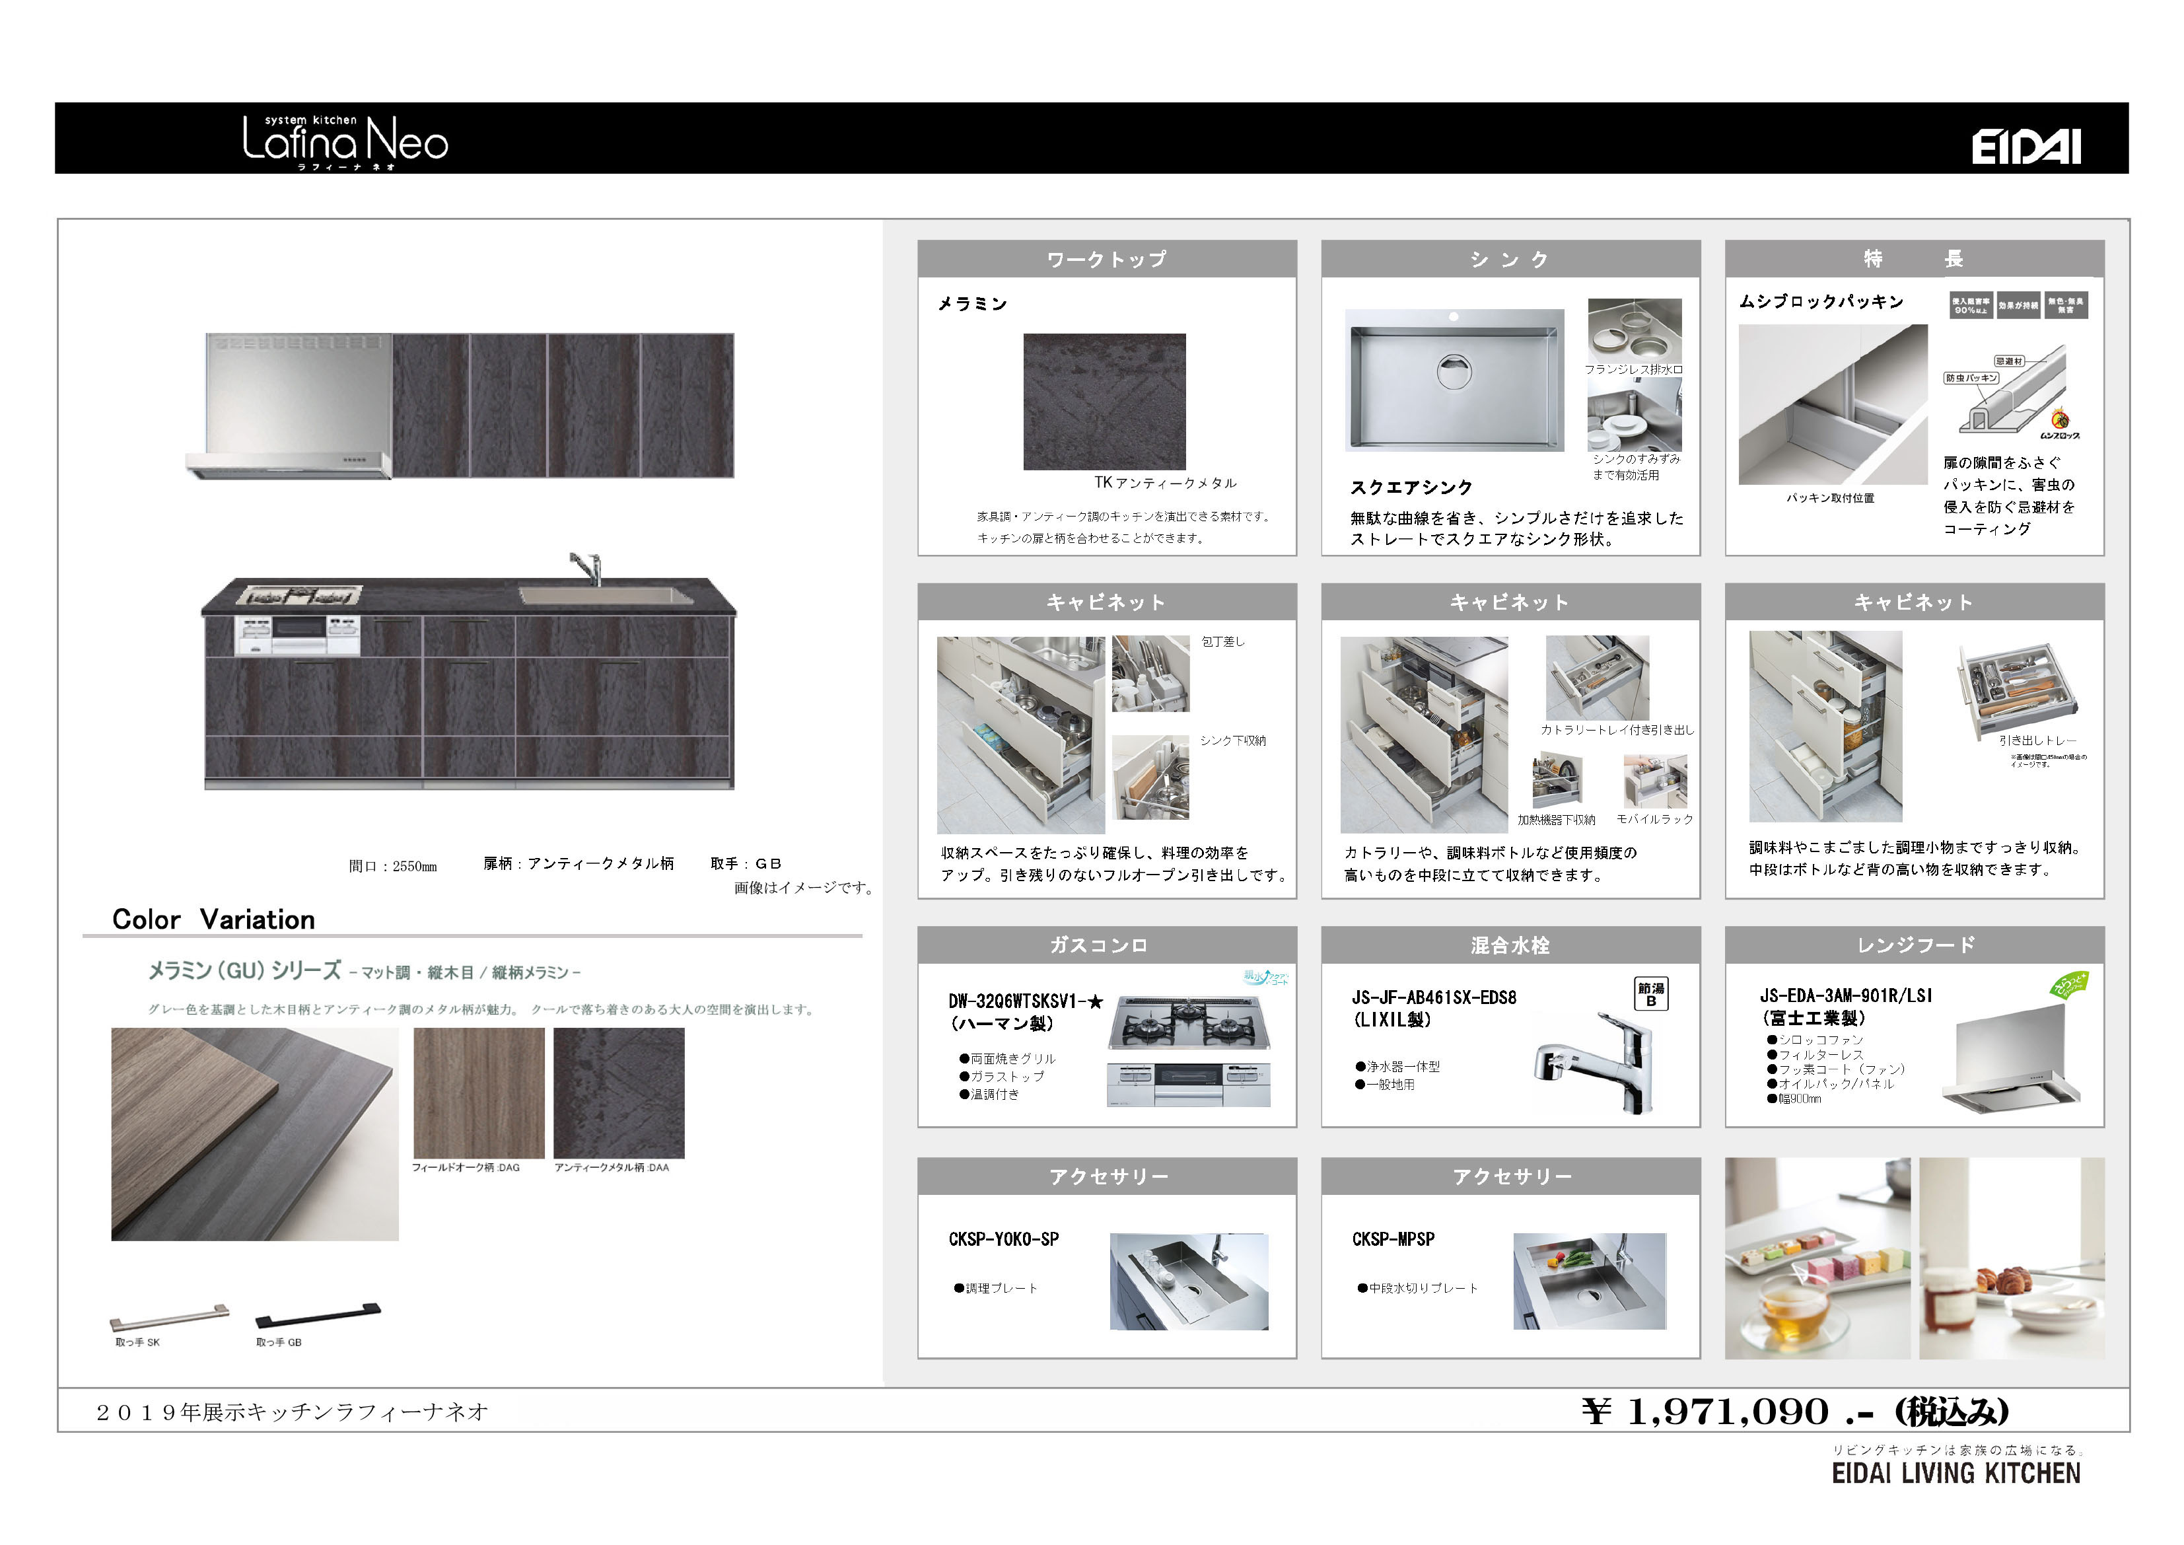This screenshot has height=1545, width=2184.
Task: Click the 取手:GB text
Action: coord(746,863)
